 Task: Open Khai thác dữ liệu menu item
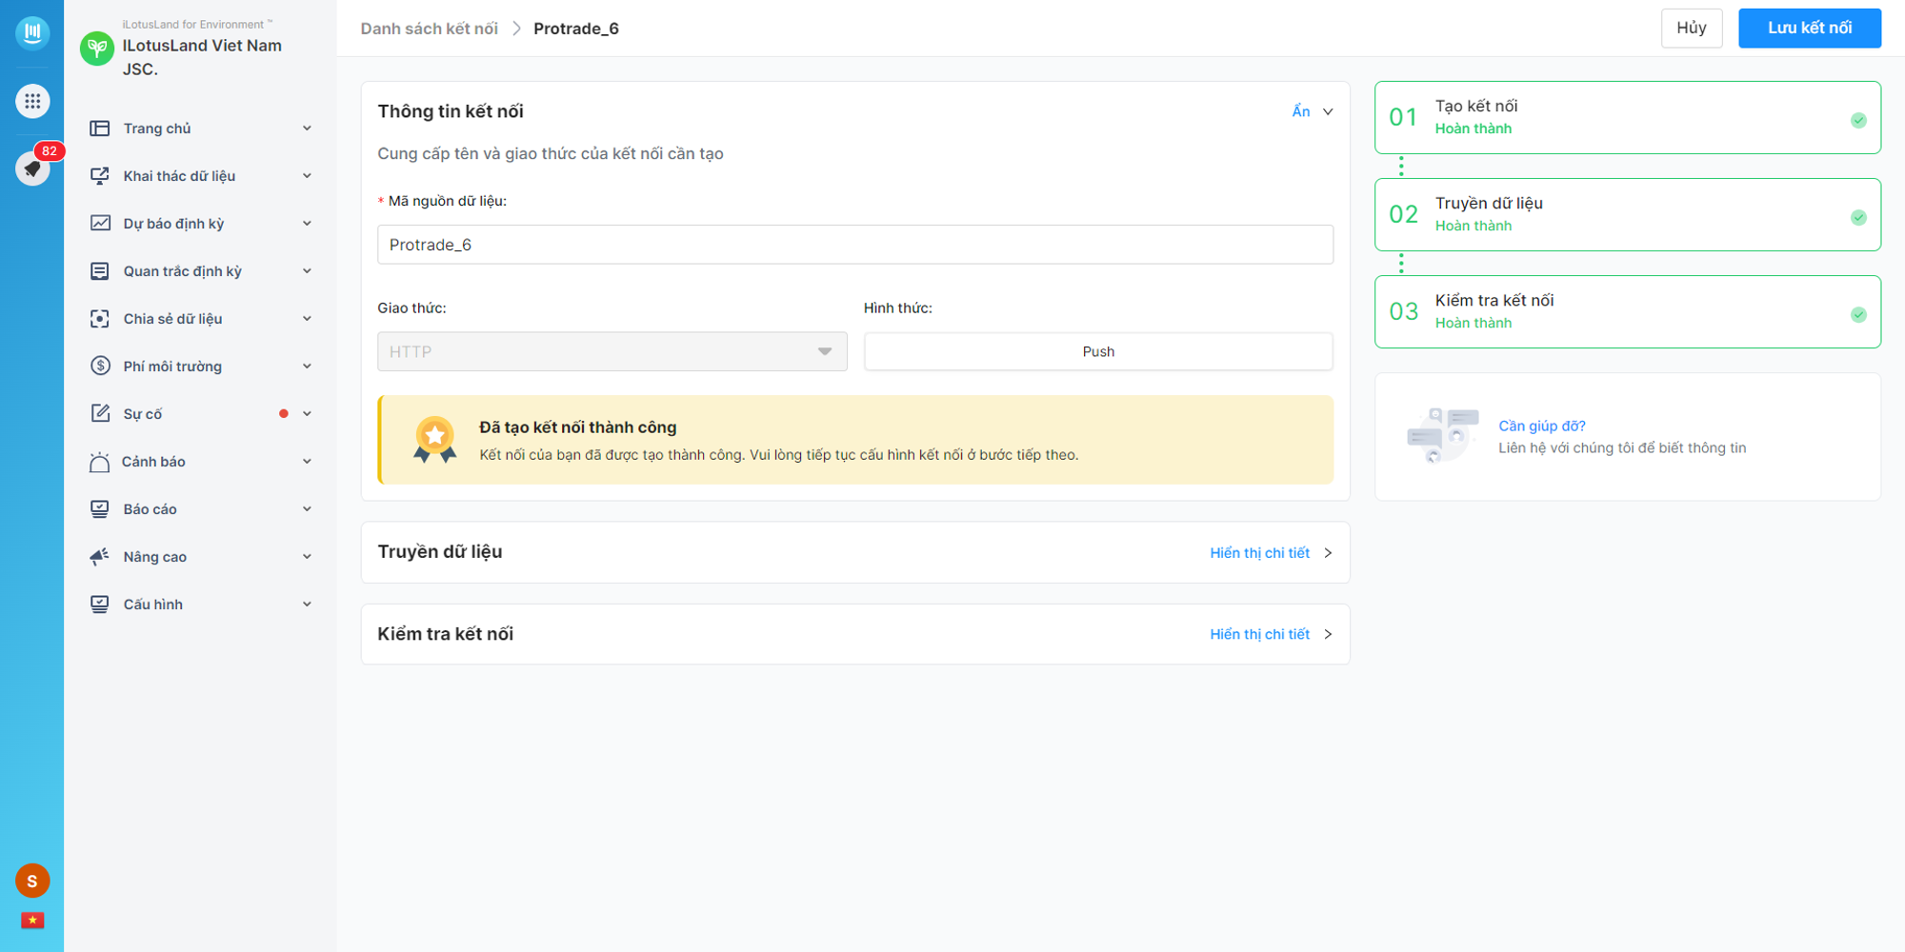201,175
